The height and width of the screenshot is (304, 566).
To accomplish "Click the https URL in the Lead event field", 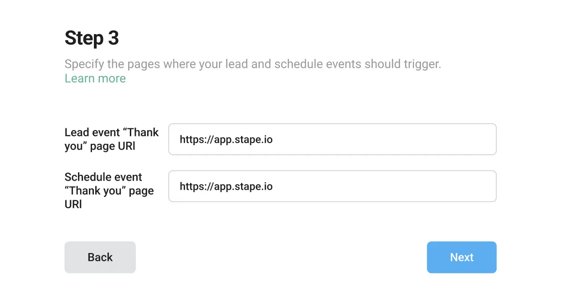I will pyautogui.click(x=226, y=139).
